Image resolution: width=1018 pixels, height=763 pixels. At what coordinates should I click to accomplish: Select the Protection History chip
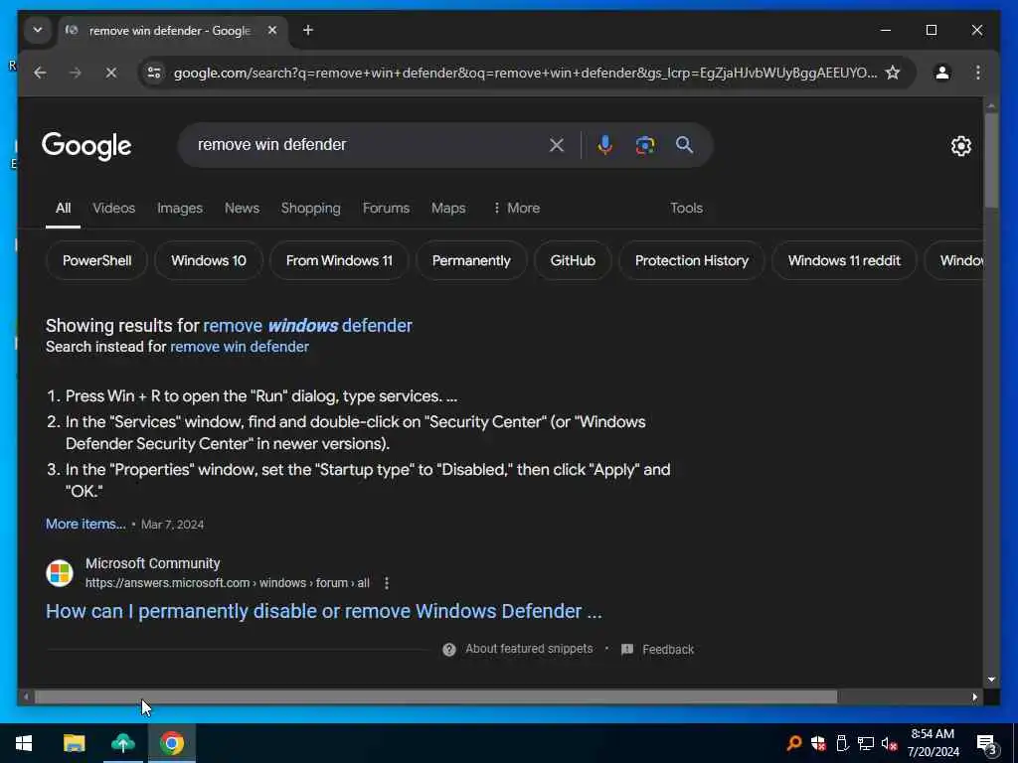692,261
